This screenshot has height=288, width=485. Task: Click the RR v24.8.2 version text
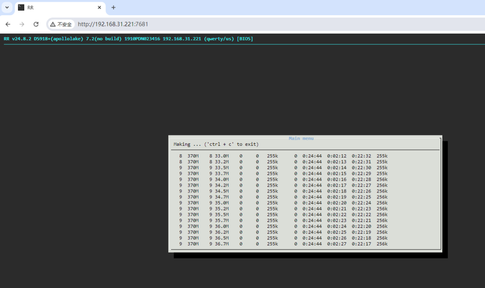click(x=18, y=39)
